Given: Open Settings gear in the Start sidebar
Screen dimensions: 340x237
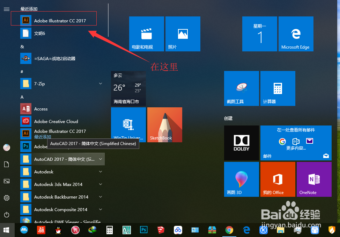Looking at the screenshot, I should 7,198.
